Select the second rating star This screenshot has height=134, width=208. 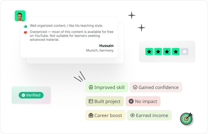pos(158,51)
